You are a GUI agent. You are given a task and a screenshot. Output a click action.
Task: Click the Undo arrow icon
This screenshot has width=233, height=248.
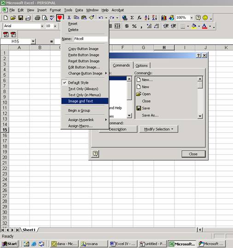click(101, 18)
